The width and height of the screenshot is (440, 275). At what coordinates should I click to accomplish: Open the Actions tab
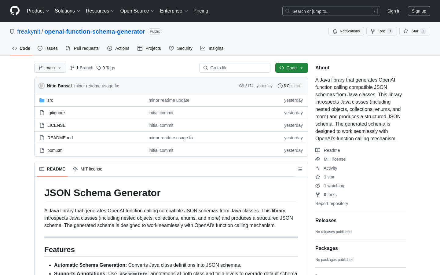[x=118, y=48]
